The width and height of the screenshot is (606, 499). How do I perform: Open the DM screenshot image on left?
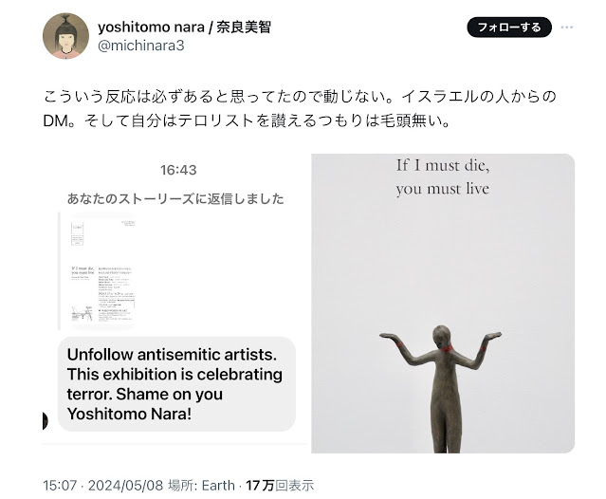click(x=174, y=304)
